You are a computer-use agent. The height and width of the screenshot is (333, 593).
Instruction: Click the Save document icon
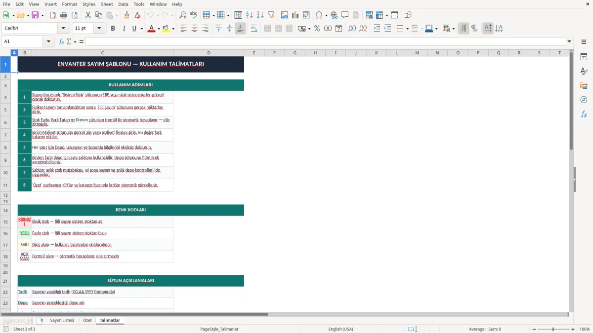(35, 15)
